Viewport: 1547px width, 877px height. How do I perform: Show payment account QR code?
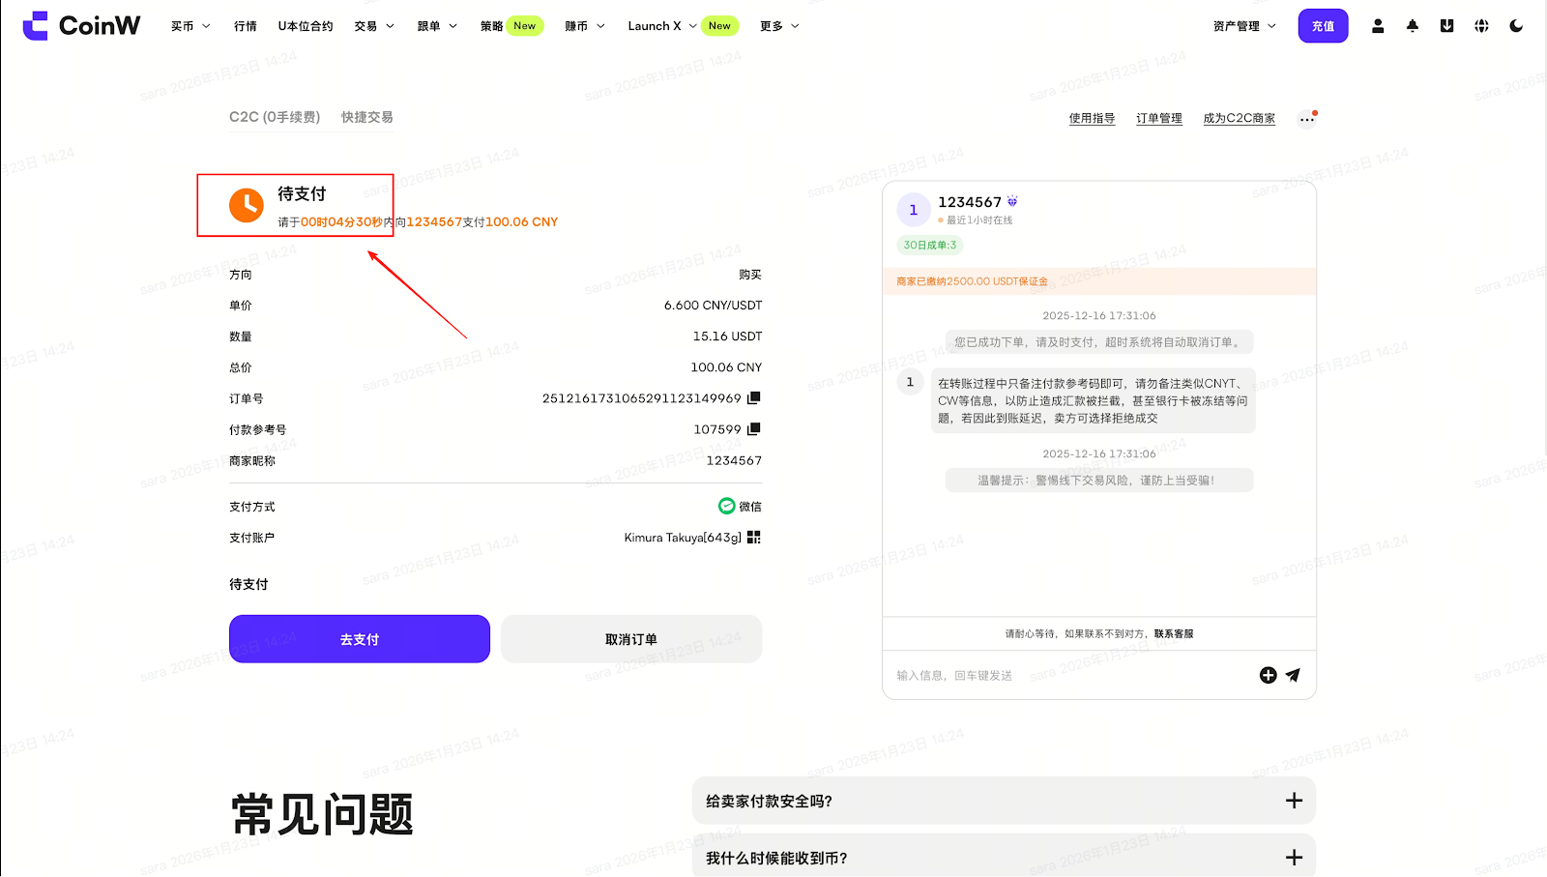point(754,538)
